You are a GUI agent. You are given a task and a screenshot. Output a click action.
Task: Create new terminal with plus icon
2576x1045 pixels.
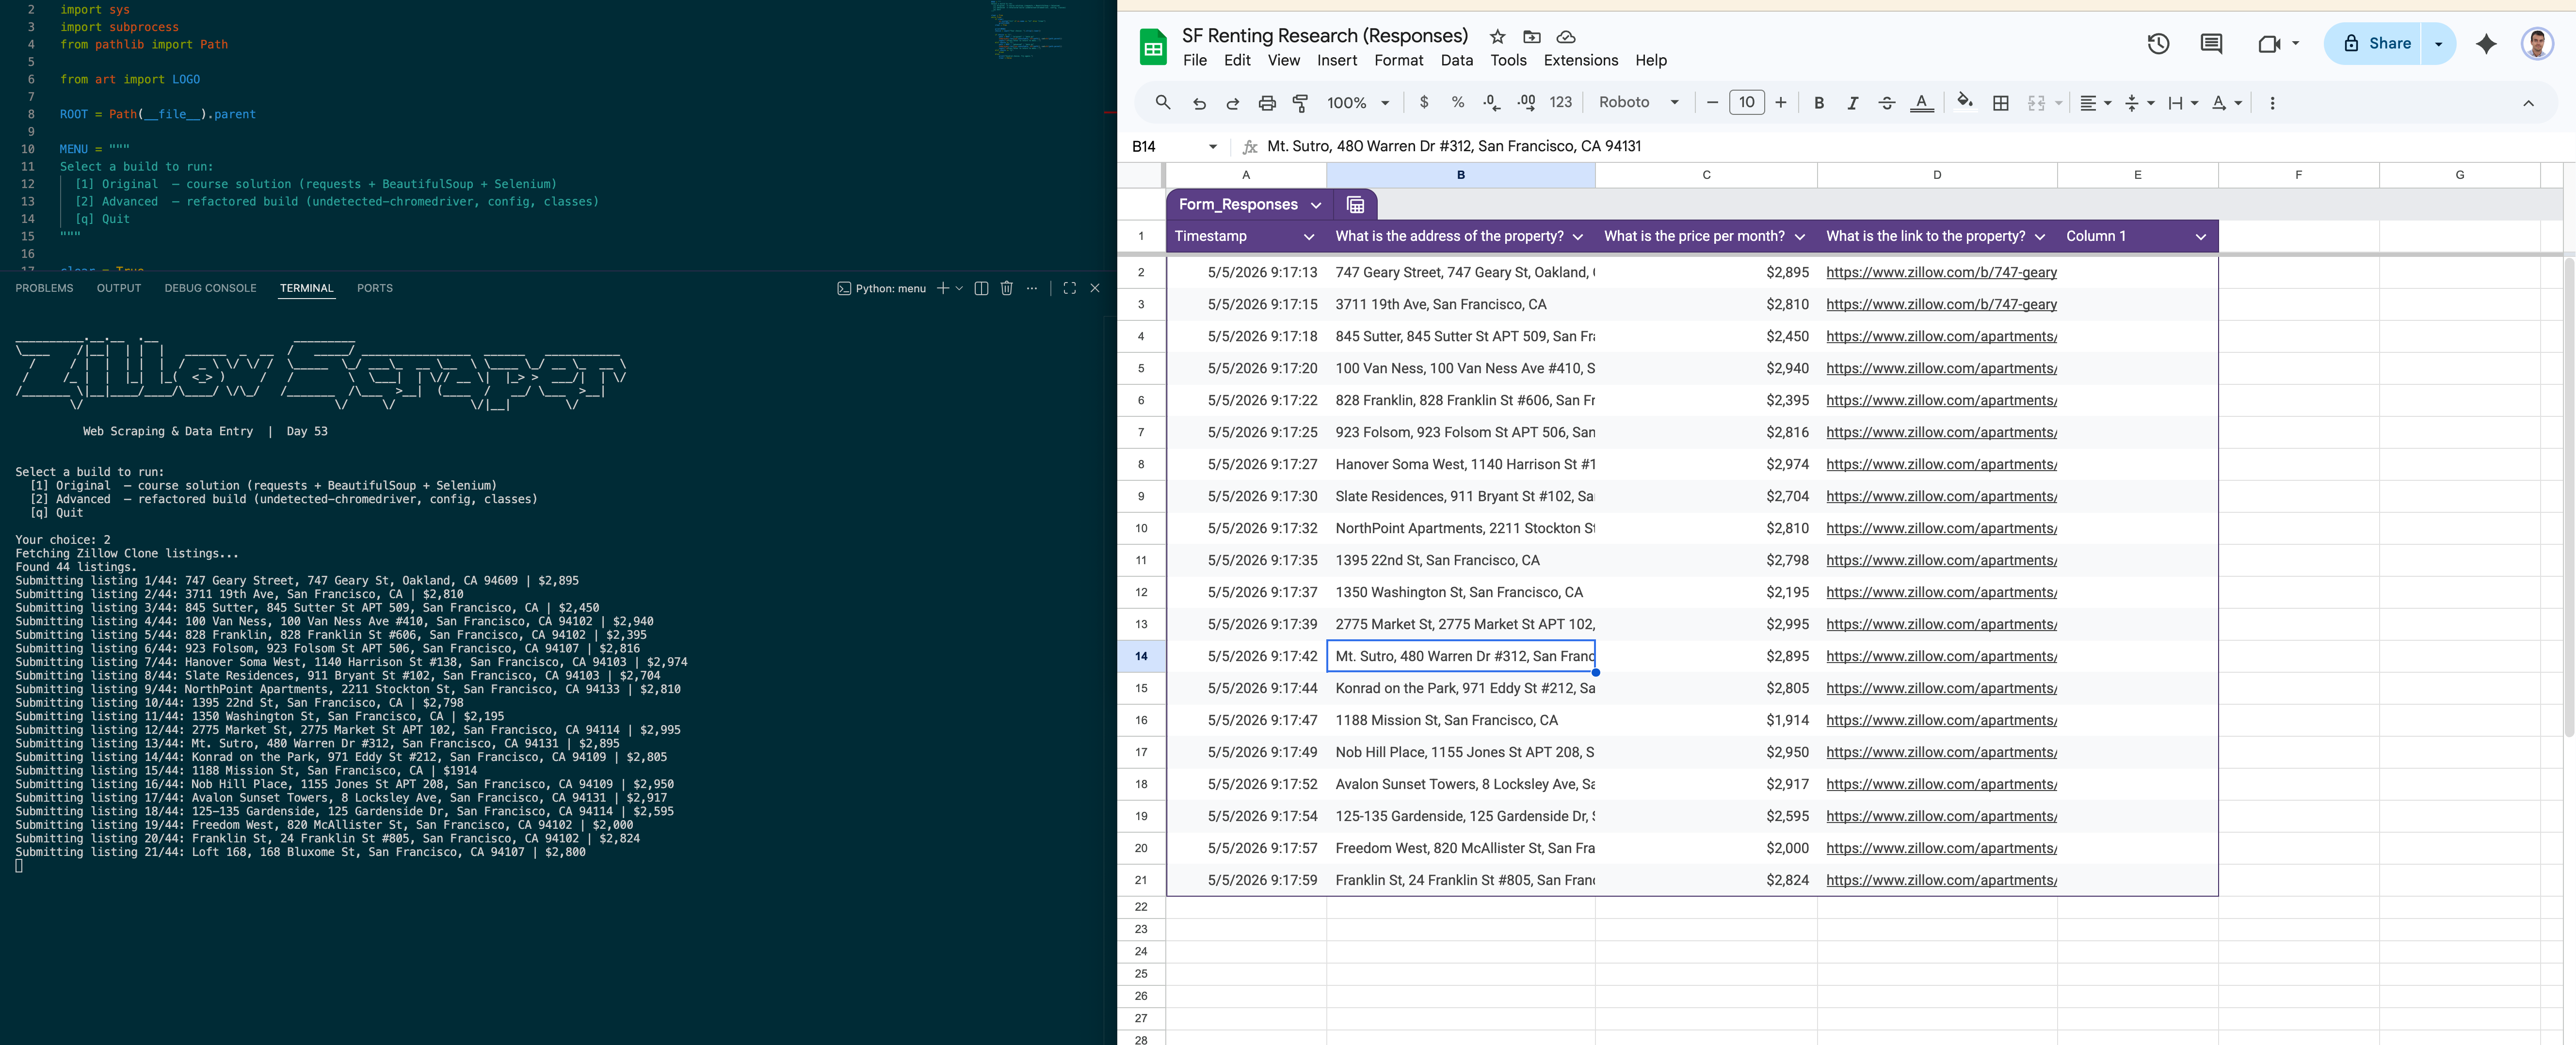pyautogui.click(x=942, y=289)
